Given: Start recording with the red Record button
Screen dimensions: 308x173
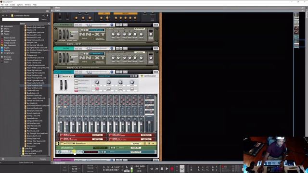Looking at the screenshot, I should [x=172, y=169].
